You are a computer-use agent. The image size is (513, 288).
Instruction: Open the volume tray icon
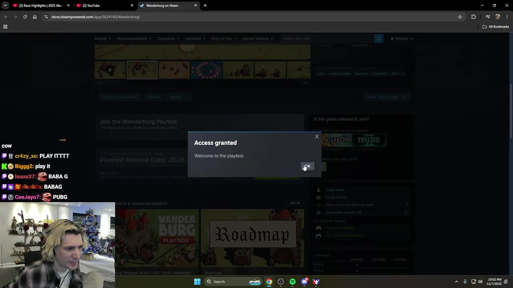480,282
